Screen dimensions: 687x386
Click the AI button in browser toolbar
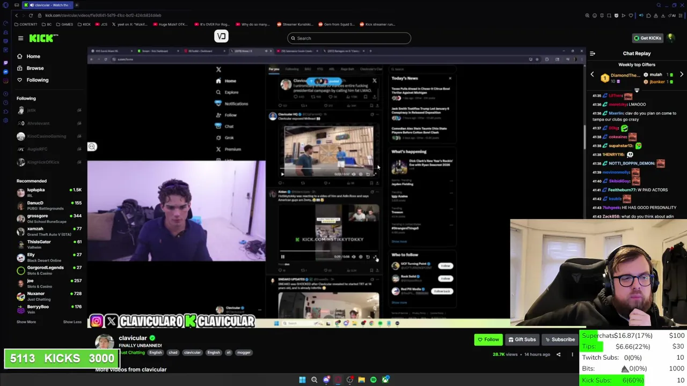[x=673, y=16]
